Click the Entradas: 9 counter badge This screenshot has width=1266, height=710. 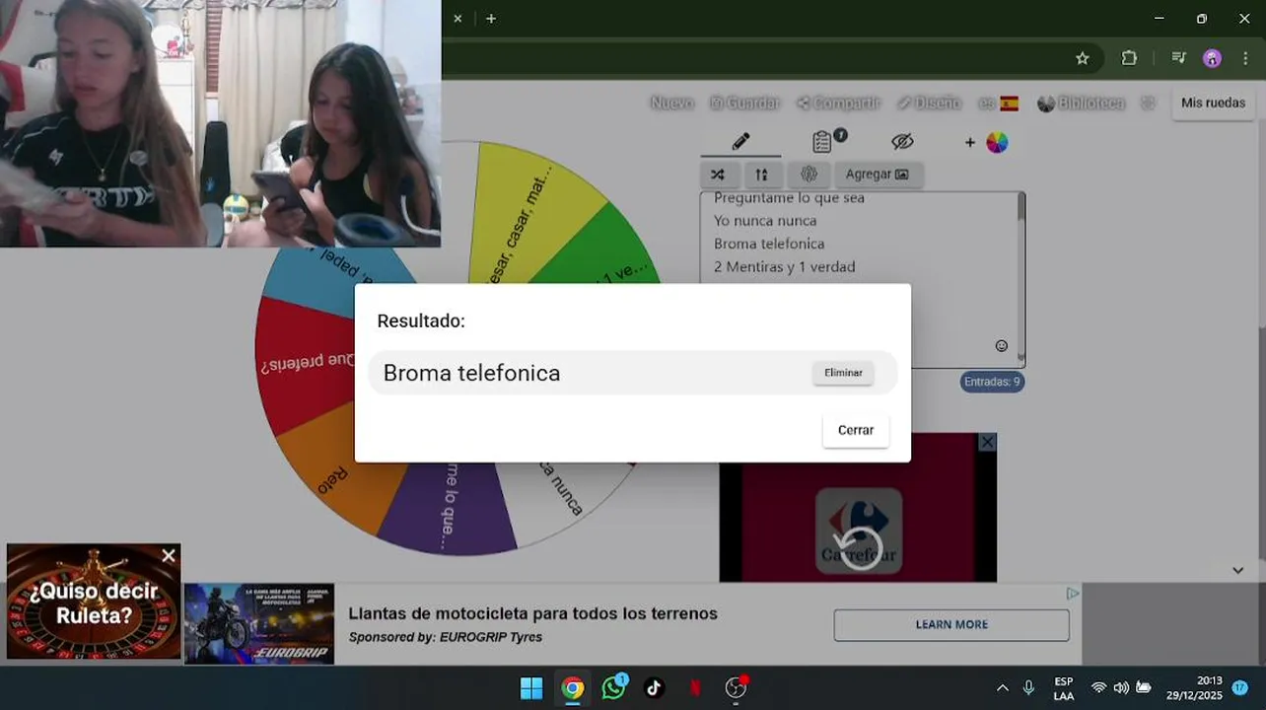993,382
